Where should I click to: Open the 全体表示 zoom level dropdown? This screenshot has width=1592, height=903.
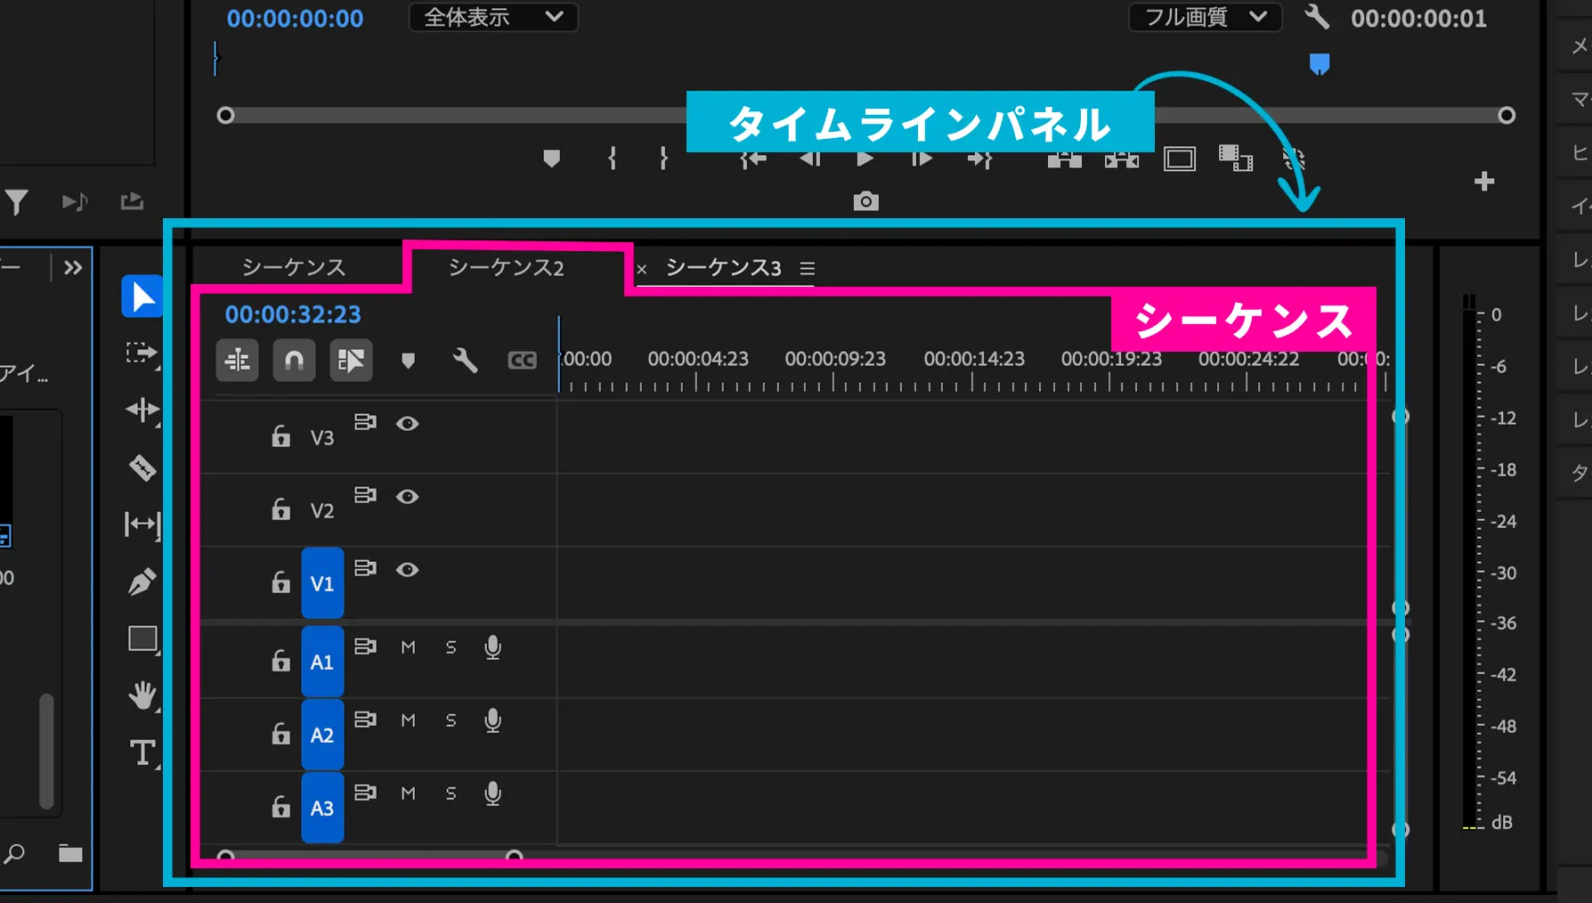tap(492, 17)
